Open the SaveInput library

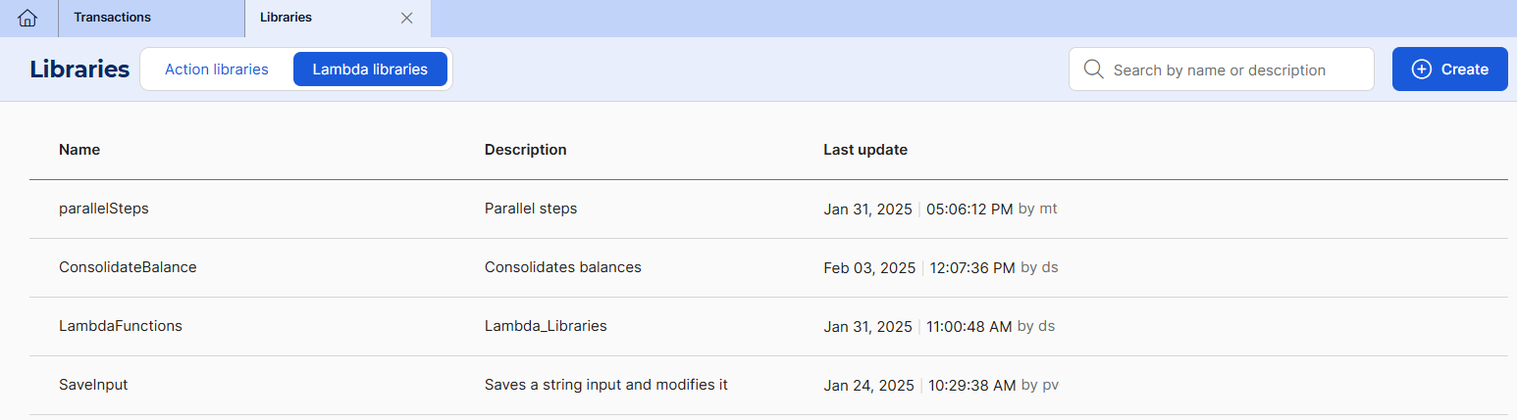[x=93, y=385]
